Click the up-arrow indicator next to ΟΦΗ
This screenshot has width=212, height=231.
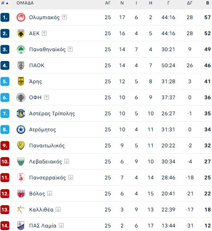coord(47,97)
